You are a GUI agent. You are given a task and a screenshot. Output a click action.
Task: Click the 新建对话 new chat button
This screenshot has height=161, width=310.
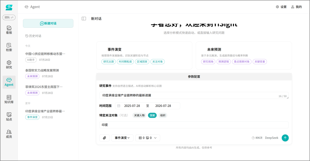point(48,23)
